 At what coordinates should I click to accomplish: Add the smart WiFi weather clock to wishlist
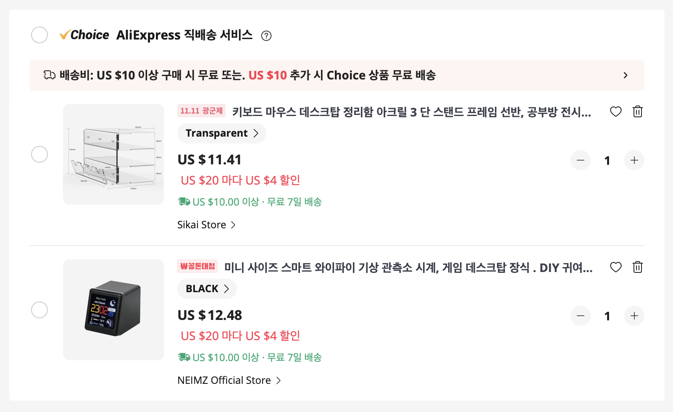click(x=616, y=267)
